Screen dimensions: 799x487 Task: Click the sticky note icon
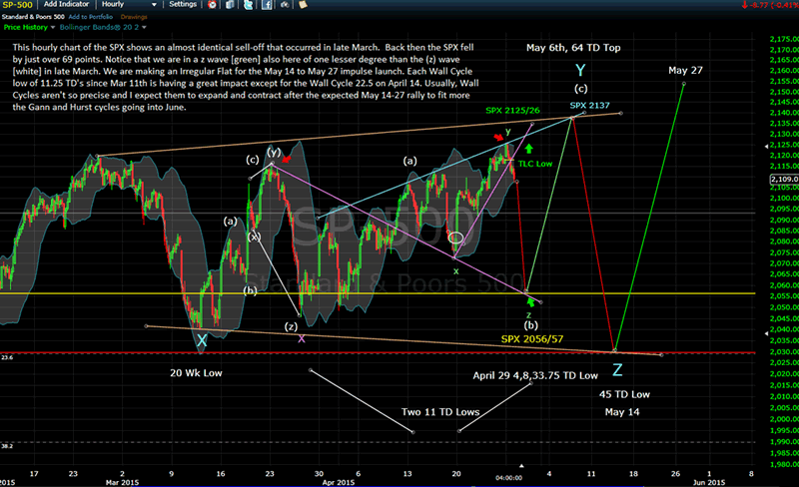coord(302,5)
